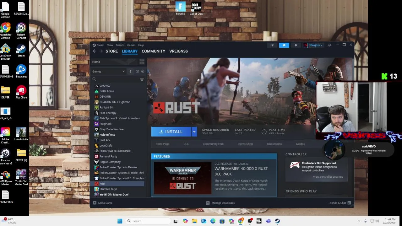Open the Points Shop link
Screen dimensions: 402x226
tap(245, 144)
